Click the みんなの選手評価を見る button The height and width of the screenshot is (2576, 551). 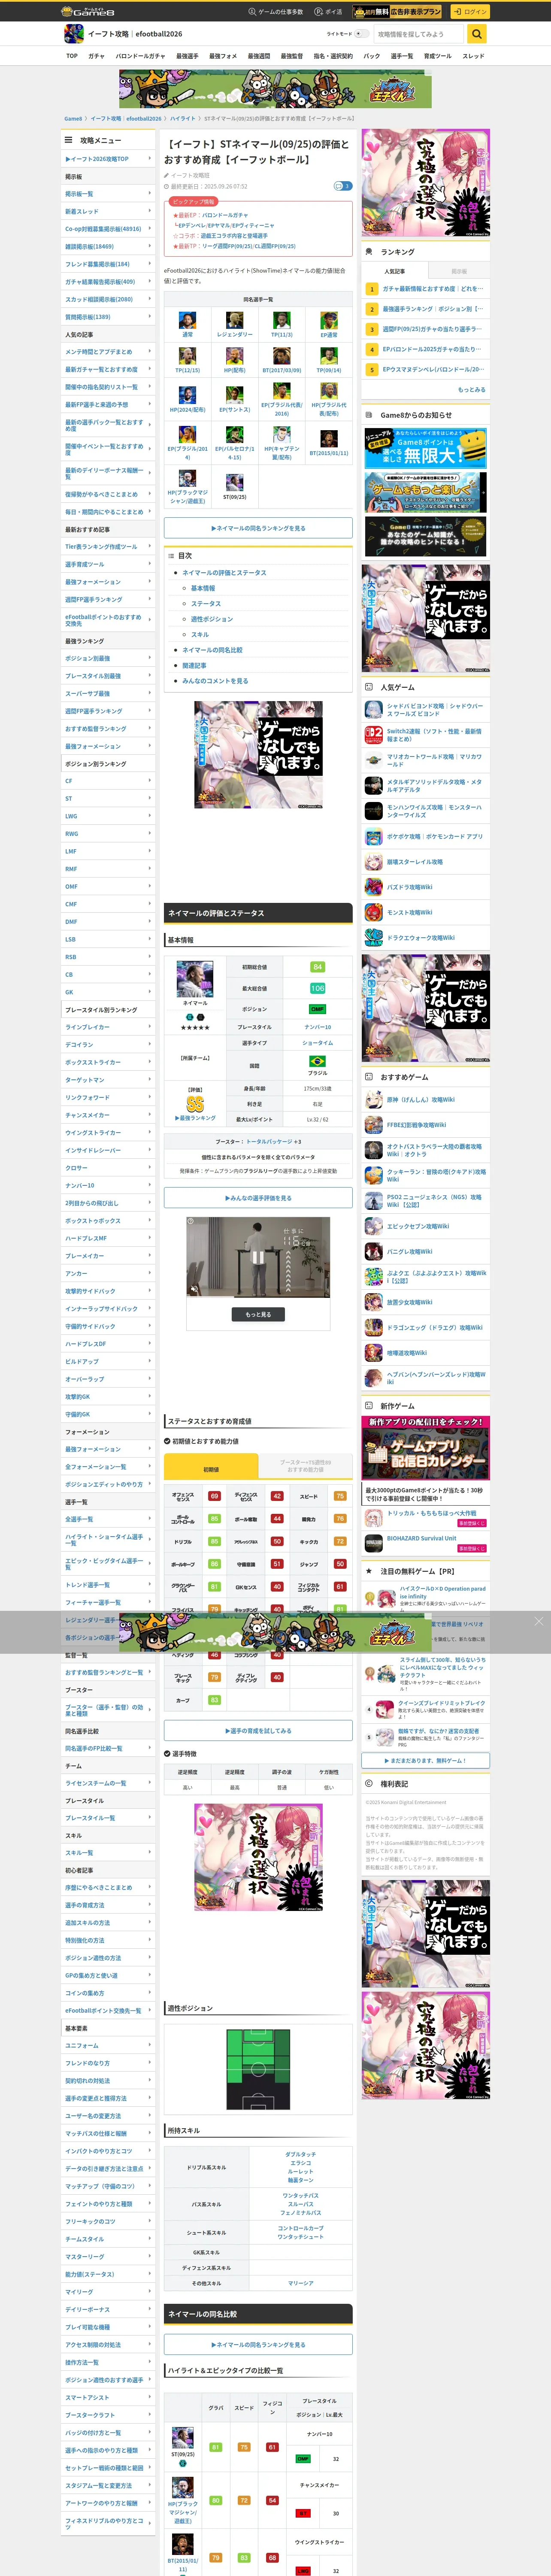point(258,1198)
